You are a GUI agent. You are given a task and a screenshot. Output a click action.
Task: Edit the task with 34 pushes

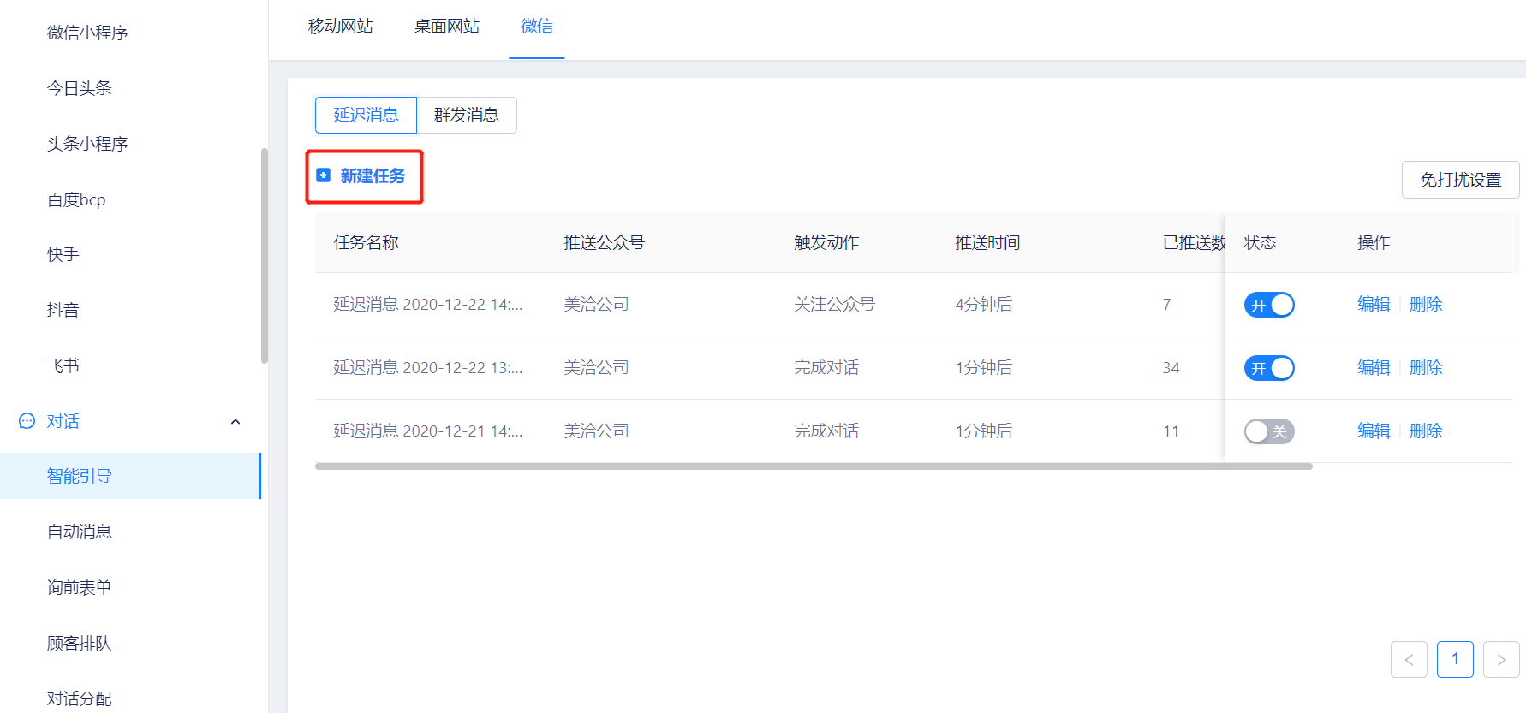(1374, 367)
